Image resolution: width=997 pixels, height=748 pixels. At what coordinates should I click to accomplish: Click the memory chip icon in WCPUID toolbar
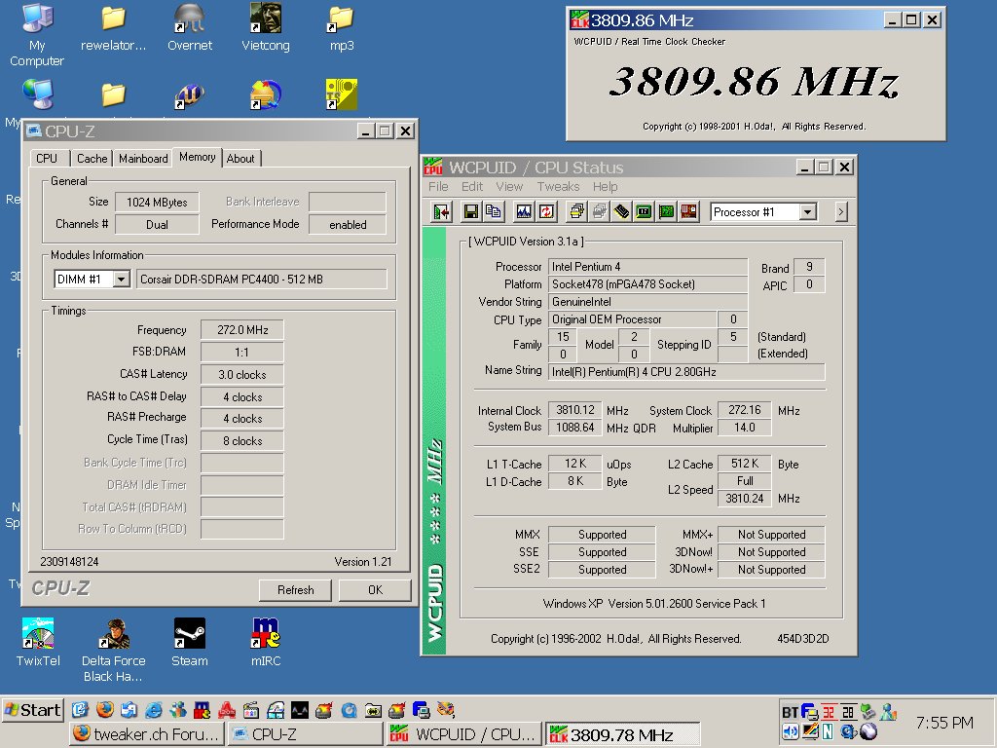coord(622,211)
